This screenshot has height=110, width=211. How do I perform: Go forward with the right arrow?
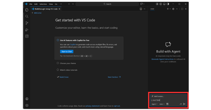click(x=73, y=4)
